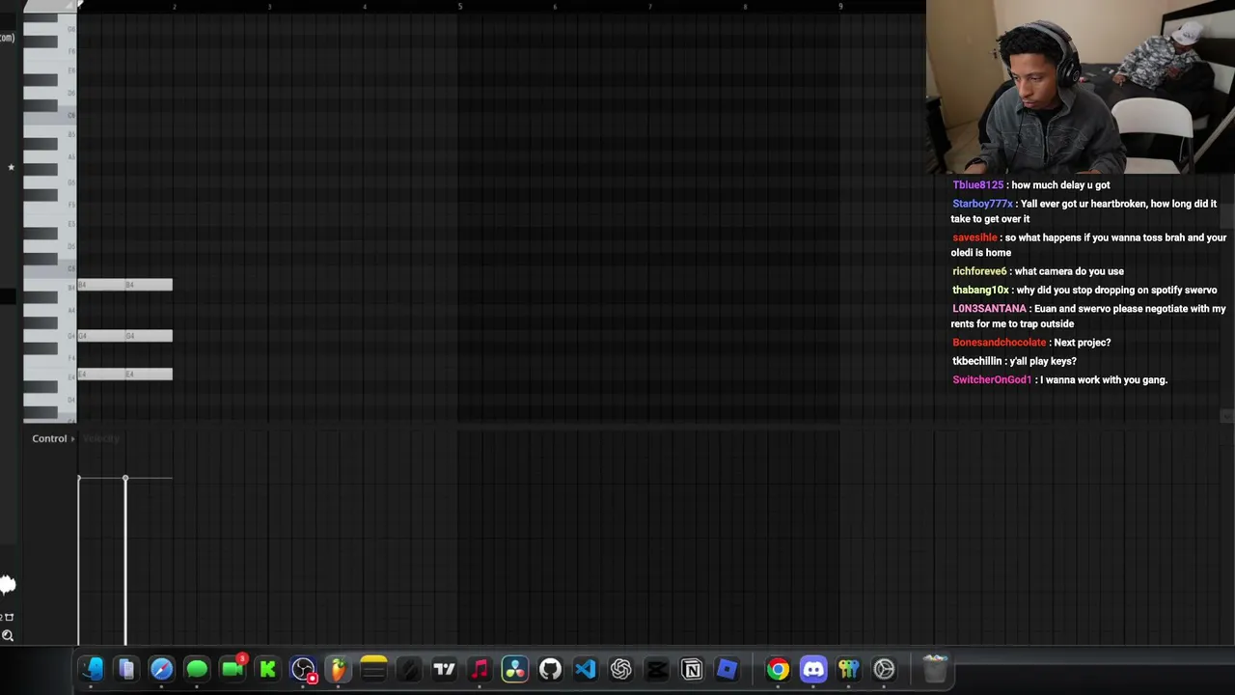The height and width of the screenshot is (695, 1235).
Task: Click username Bonesandchocolate in chat
Action: [999, 343]
